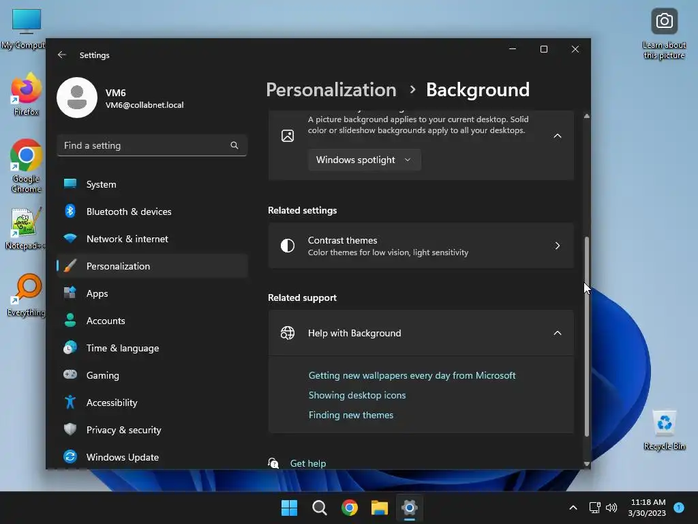Click Personalization in the breadcrumb header

(331, 89)
